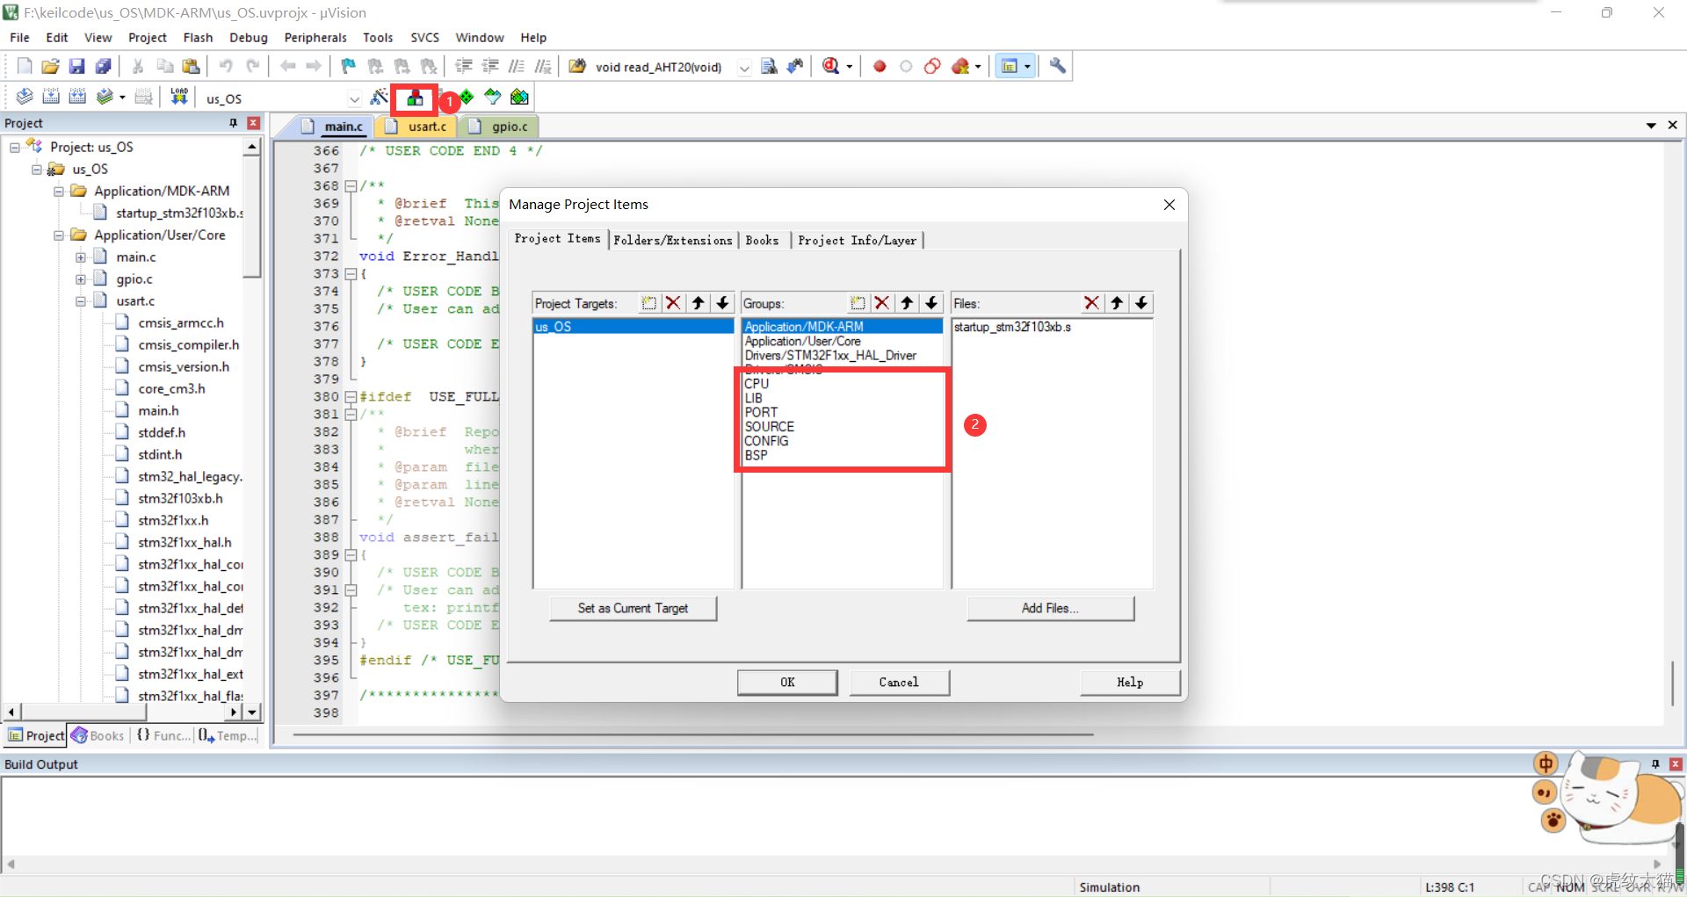Open Options for Target magic wand icon
The height and width of the screenshot is (897, 1687).
[x=379, y=97]
